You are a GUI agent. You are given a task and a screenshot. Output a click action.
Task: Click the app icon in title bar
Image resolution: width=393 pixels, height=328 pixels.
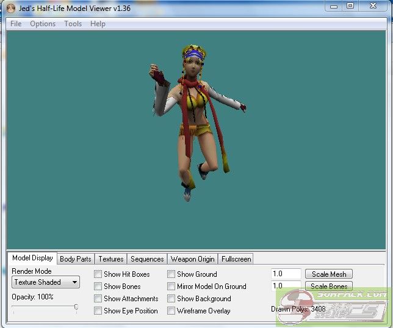[x=11, y=8]
